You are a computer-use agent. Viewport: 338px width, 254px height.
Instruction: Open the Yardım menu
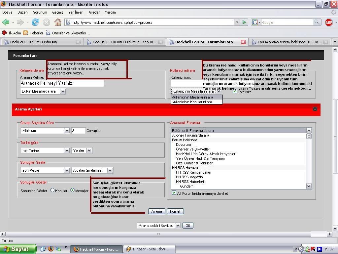pyautogui.click(x=110, y=12)
